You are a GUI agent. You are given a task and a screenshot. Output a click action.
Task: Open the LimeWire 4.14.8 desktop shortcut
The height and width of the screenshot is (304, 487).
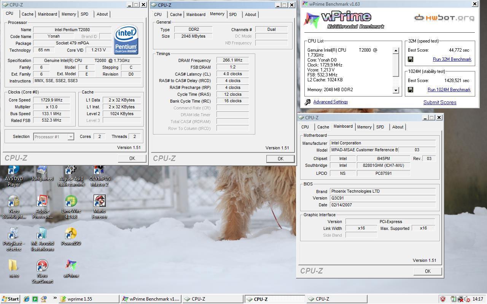(71, 207)
